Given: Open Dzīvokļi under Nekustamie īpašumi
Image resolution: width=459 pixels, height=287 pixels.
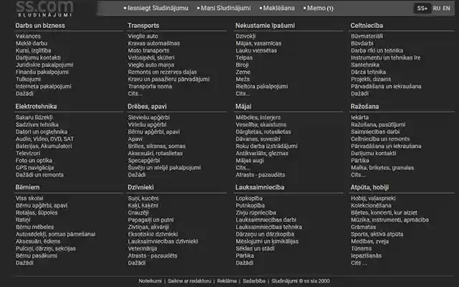Looking at the screenshot, I should 245,35.
